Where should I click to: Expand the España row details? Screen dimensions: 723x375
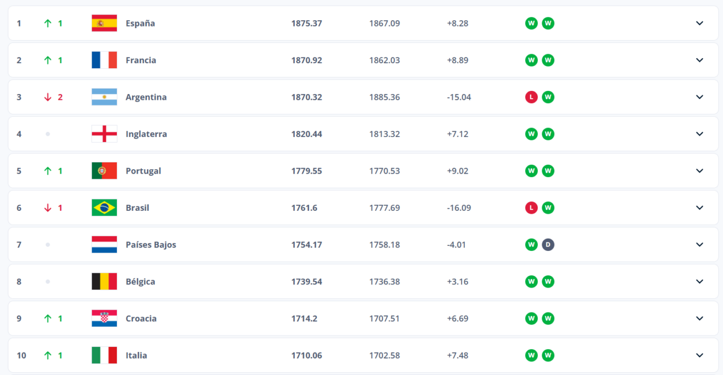coord(699,23)
